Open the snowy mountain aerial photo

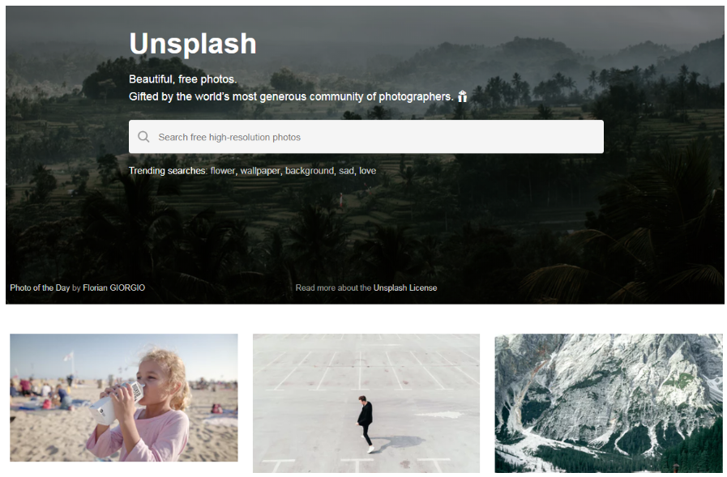(x=609, y=403)
